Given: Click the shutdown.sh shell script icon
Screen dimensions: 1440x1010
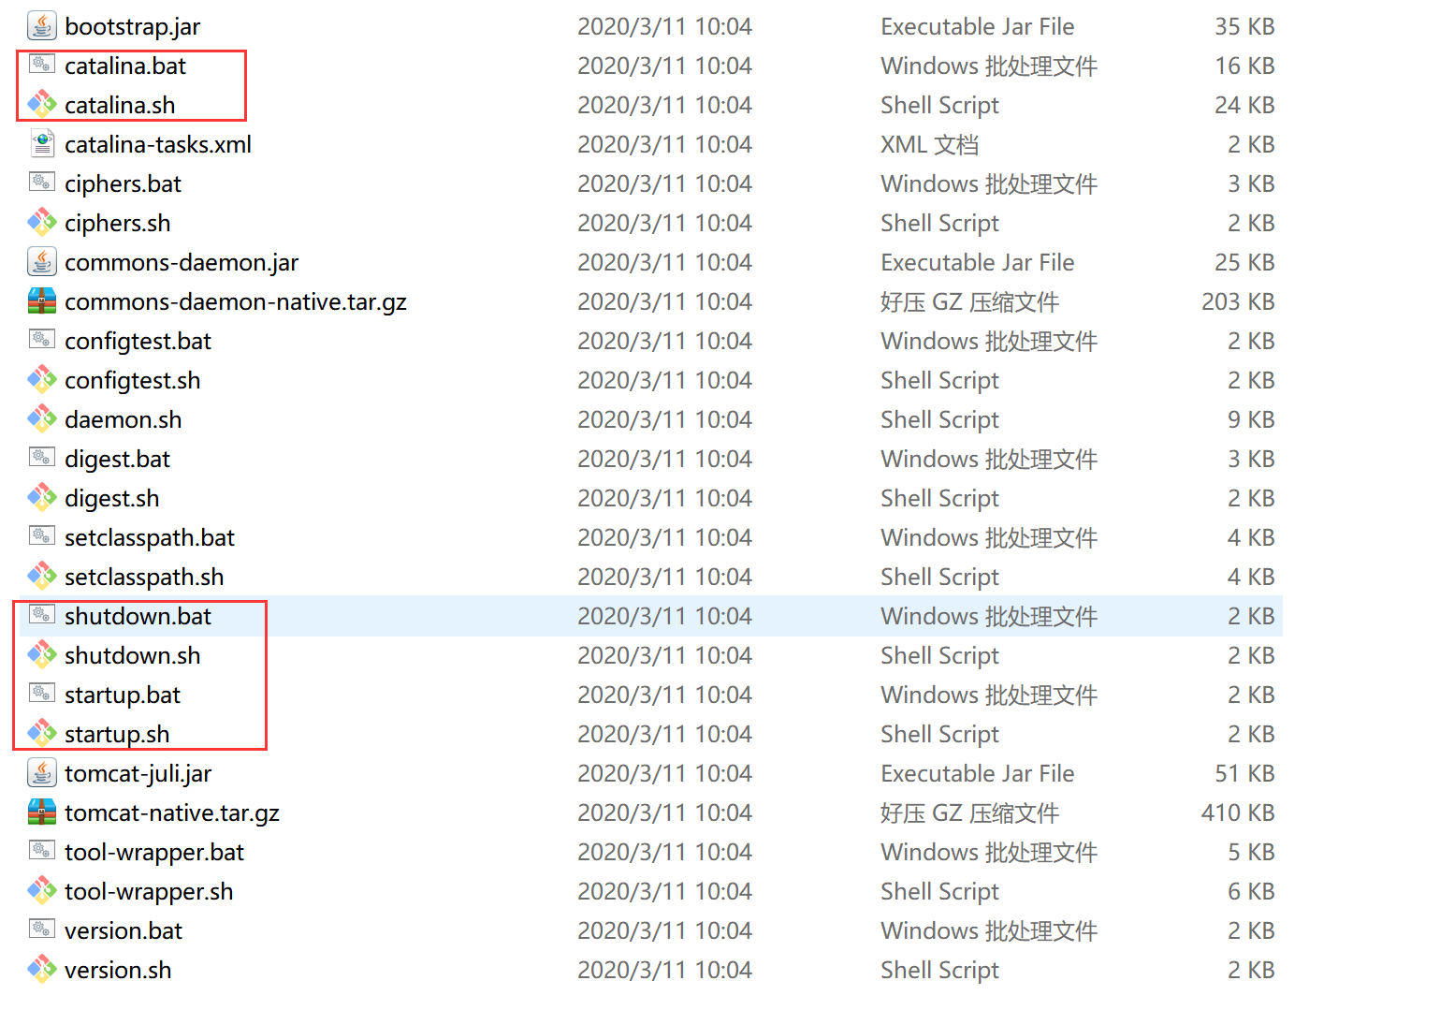Looking at the screenshot, I should 42,654.
